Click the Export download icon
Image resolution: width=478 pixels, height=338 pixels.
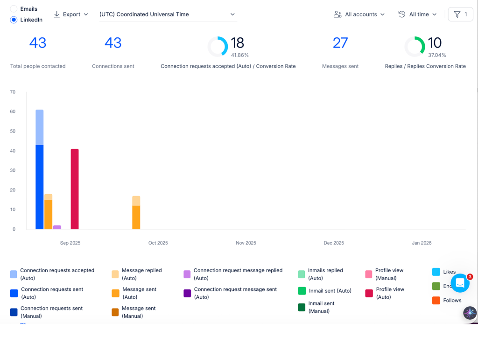coord(56,14)
